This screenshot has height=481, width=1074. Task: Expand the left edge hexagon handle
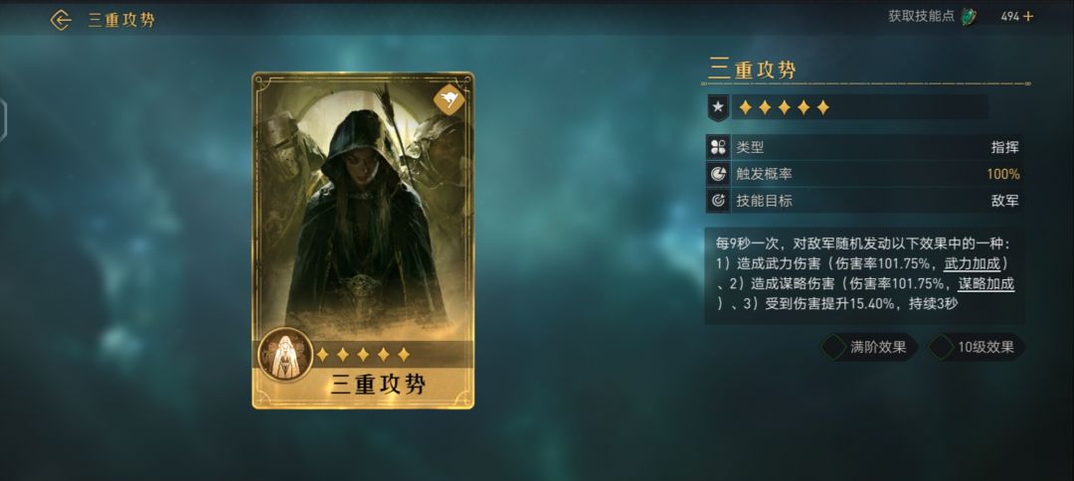point(3,119)
